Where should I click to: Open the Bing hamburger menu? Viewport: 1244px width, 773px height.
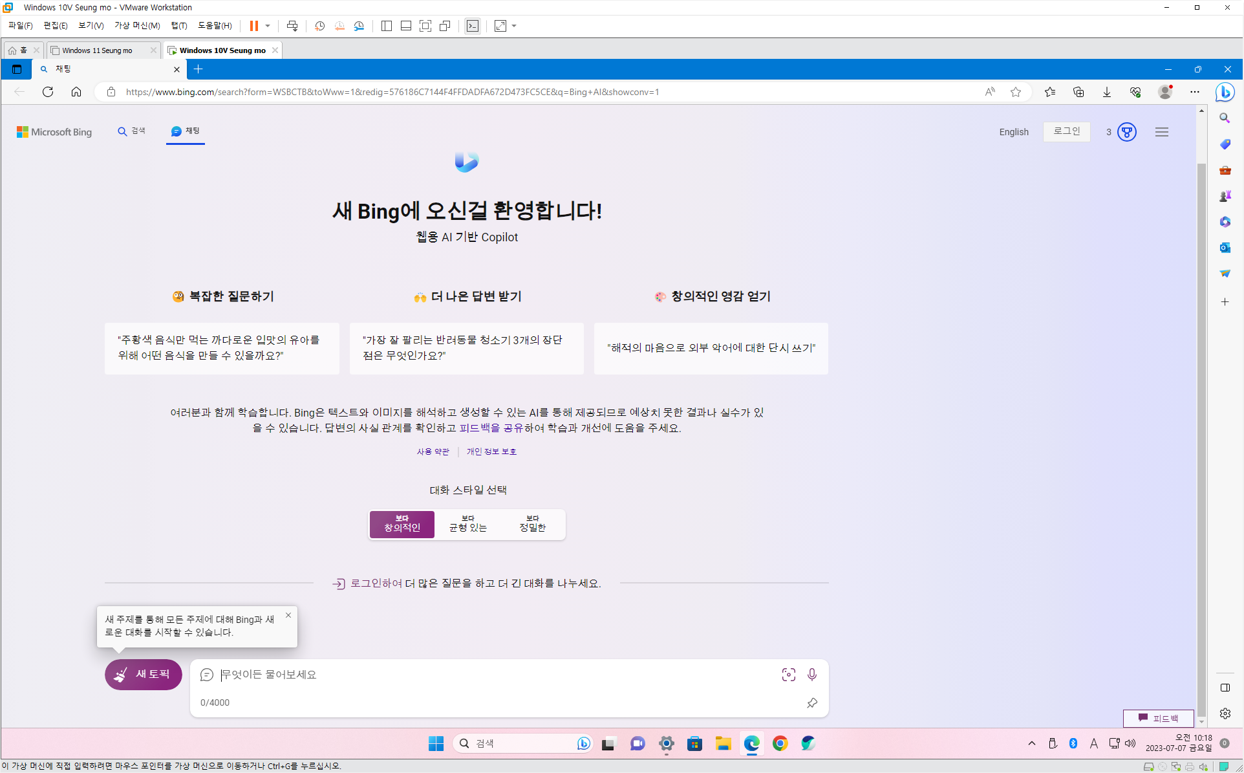[x=1162, y=132]
